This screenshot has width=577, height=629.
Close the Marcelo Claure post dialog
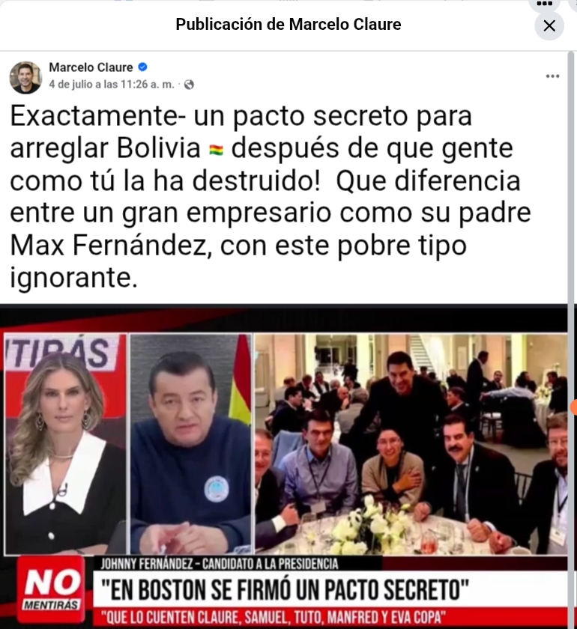549,26
